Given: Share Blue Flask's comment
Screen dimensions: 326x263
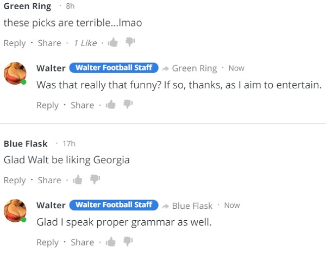Looking at the screenshot, I should [49, 180].
